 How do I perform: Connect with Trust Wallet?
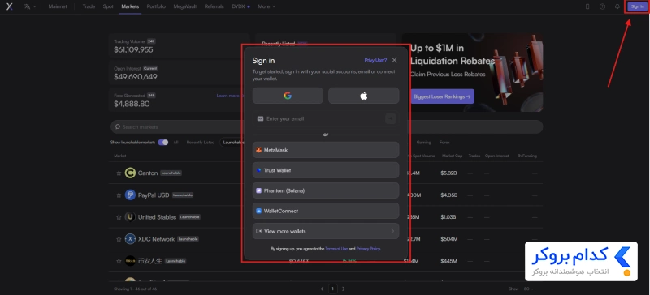[x=326, y=170]
